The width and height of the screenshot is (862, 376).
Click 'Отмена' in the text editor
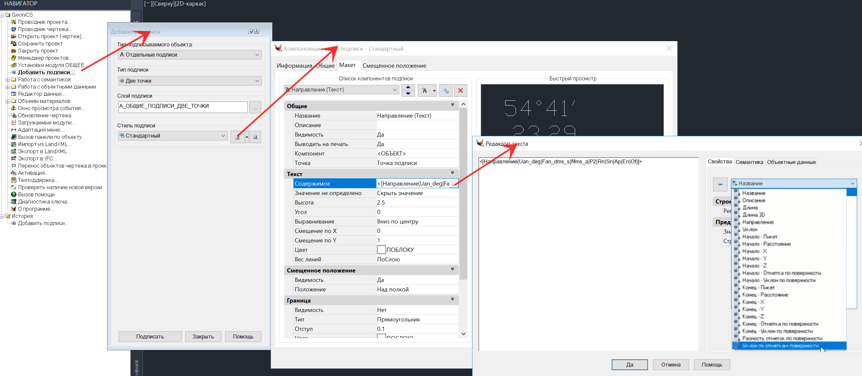[x=671, y=365]
